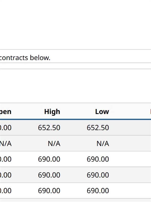151x202 pixels.
Task: Select High 690.00 in the third row
Action: pos(49,159)
